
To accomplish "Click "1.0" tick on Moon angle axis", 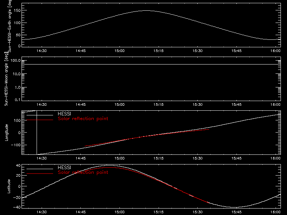I will point(18,87).
